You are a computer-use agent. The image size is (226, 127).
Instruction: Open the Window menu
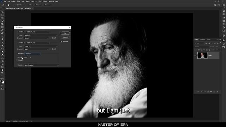(51, 1)
